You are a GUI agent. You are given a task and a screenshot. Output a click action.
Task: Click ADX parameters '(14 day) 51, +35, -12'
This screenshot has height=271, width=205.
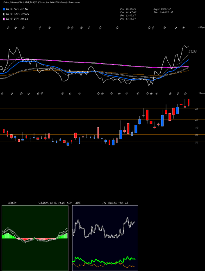(x=115, y=203)
